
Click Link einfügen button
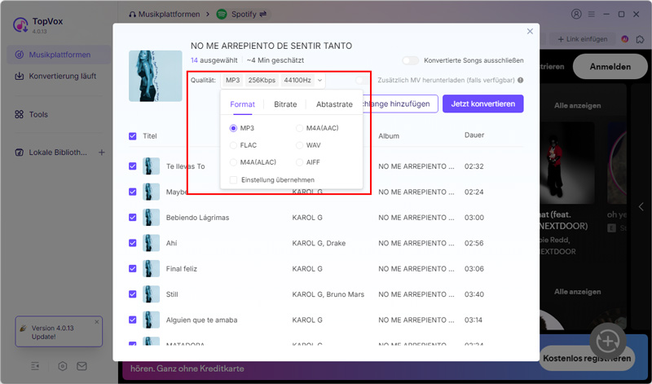click(x=583, y=39)
